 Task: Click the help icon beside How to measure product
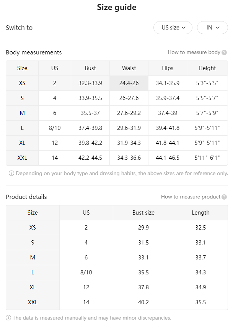[224, 197]
